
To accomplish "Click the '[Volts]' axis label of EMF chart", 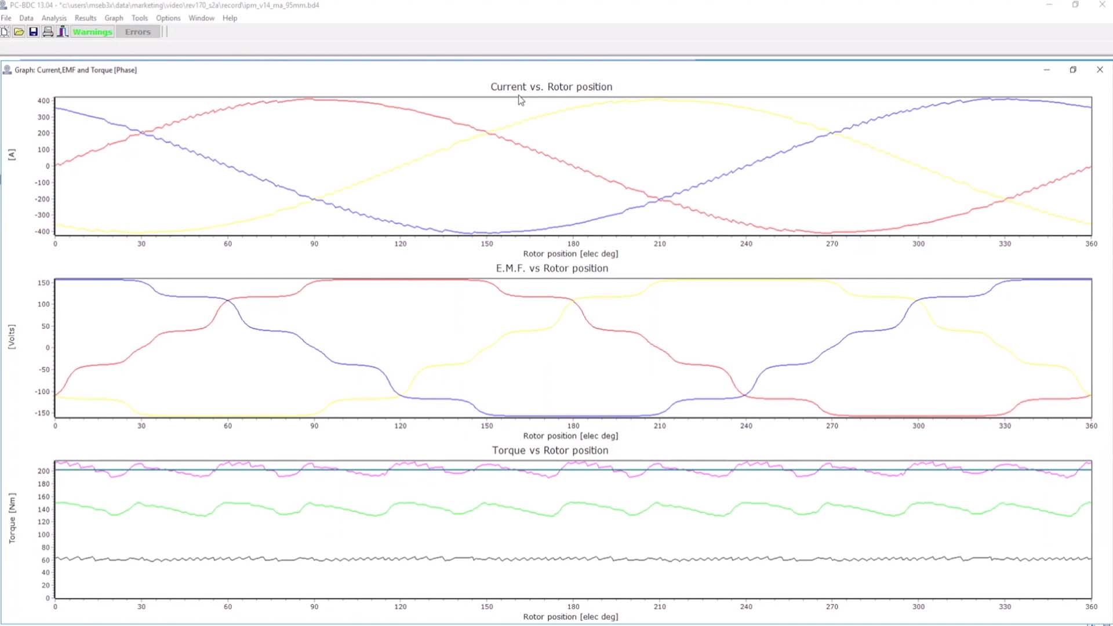I will coord(12,337).
